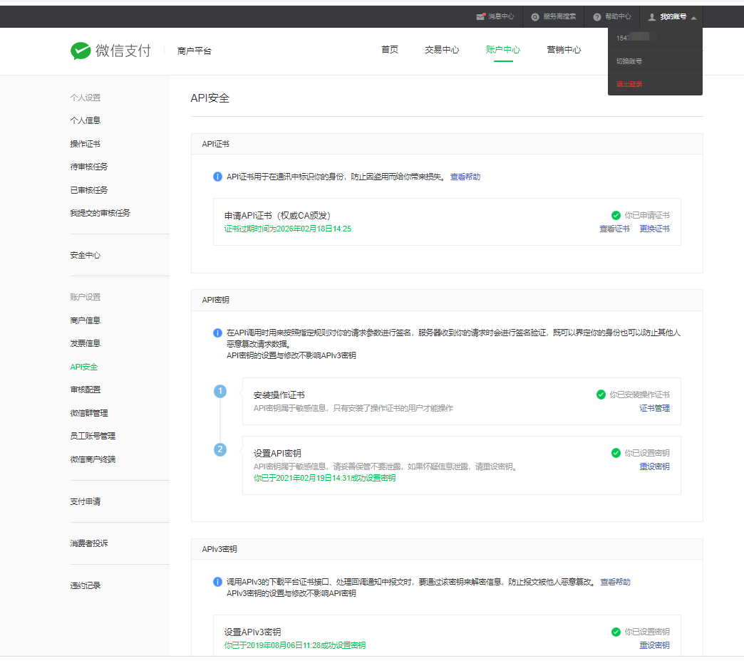The width and height of the screenshot is (744, 668).
Task: Click 消息中心 in the top bar
Action: [501, 16]
